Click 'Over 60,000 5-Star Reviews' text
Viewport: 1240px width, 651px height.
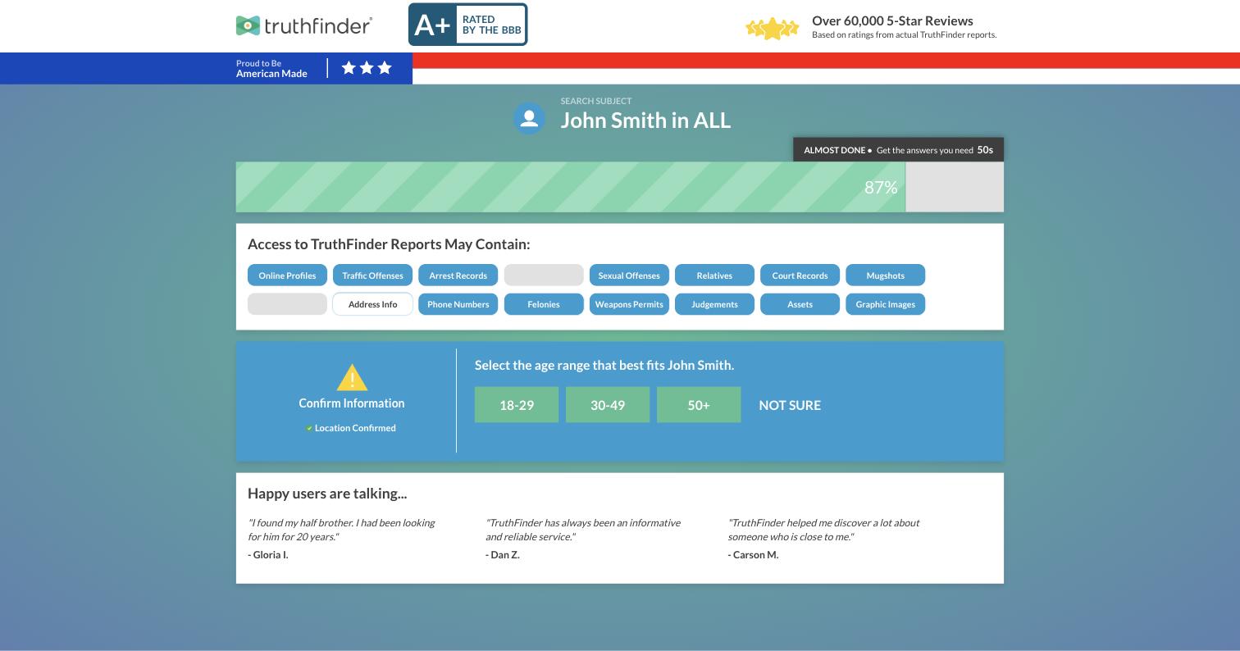pos(892,20)
